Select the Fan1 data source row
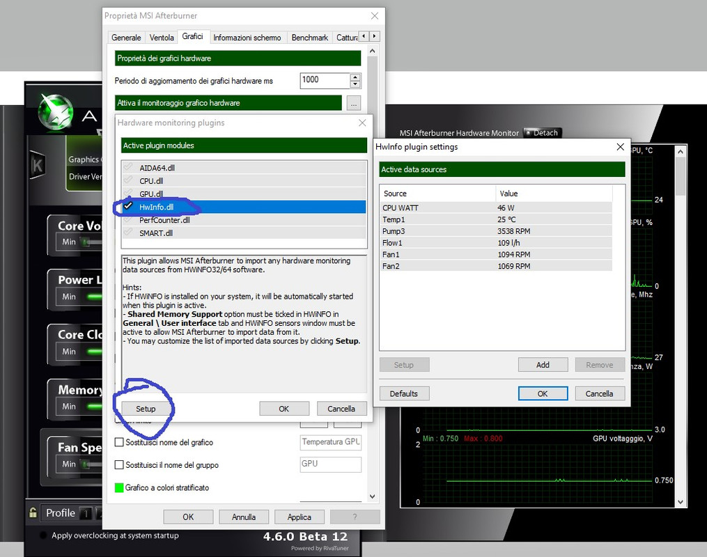707x557 pixels. click(496, 255)
